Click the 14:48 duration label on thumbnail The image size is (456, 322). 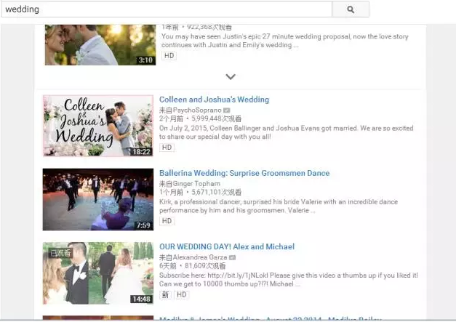point(142,299)
